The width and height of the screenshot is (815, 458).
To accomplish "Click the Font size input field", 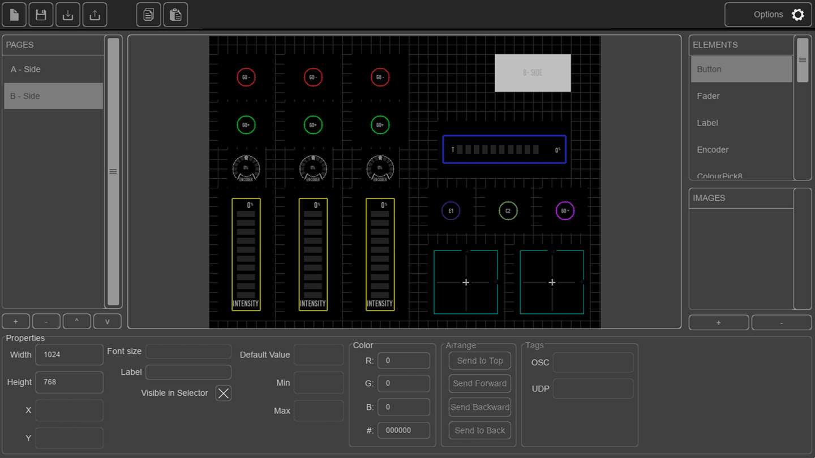I will (x=188, y=351).
